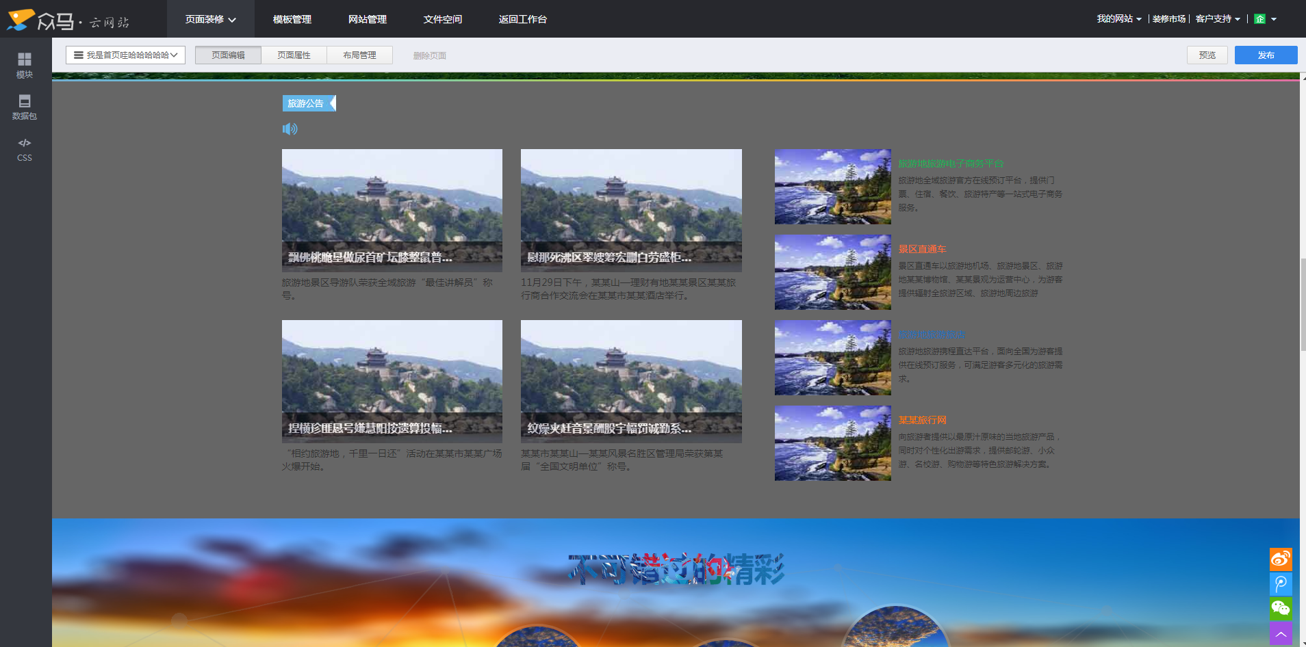Screen dimensions: 1306x647
Task: Click the WeChat share icon
Action: (1281, 609)
